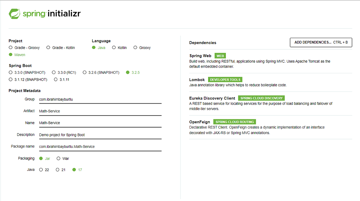
Task: Click the Group input field
Action: pyautogui.click(x=100, y=99)
